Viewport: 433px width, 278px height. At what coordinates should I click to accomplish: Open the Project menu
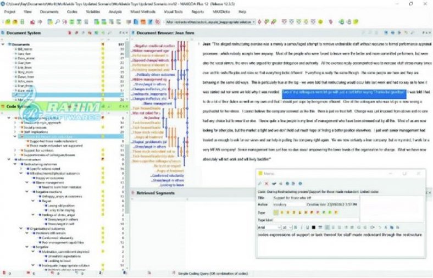(x=10, y=12)
